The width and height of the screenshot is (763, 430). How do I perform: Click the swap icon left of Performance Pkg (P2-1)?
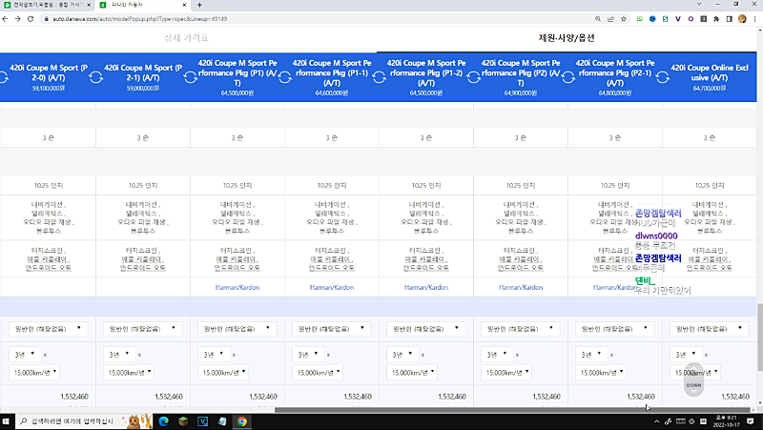pyautogui.click(x=567, y=77)
